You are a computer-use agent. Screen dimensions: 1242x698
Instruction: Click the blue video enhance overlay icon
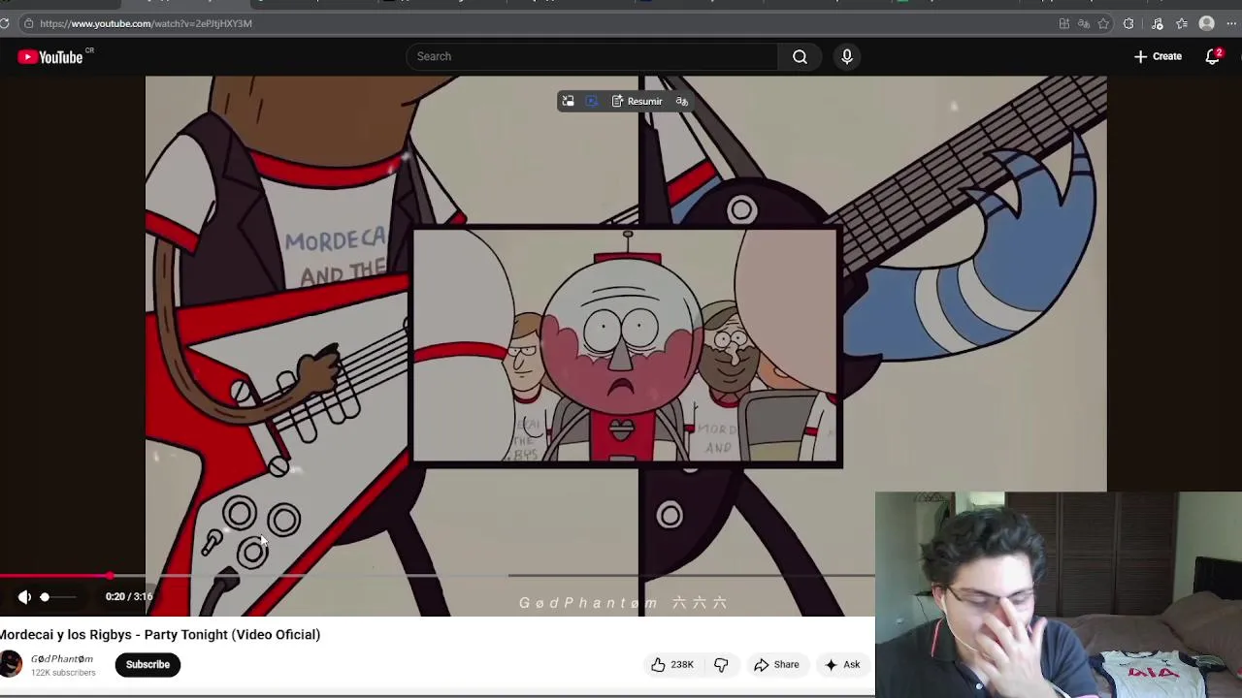coord(591,101)
